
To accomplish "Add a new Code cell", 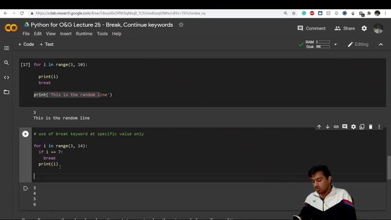I will pos(26,45).
